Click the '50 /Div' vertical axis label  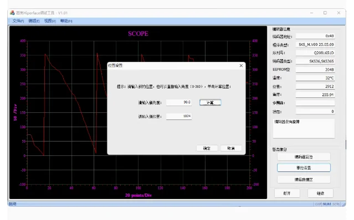[15, 112]
